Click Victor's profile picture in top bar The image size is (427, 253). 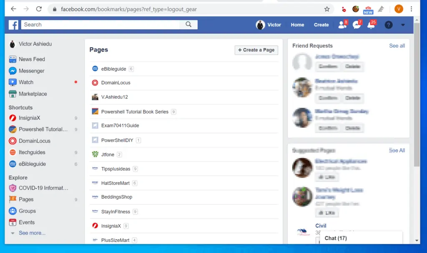pyautogui.click(x=260, y=25)
